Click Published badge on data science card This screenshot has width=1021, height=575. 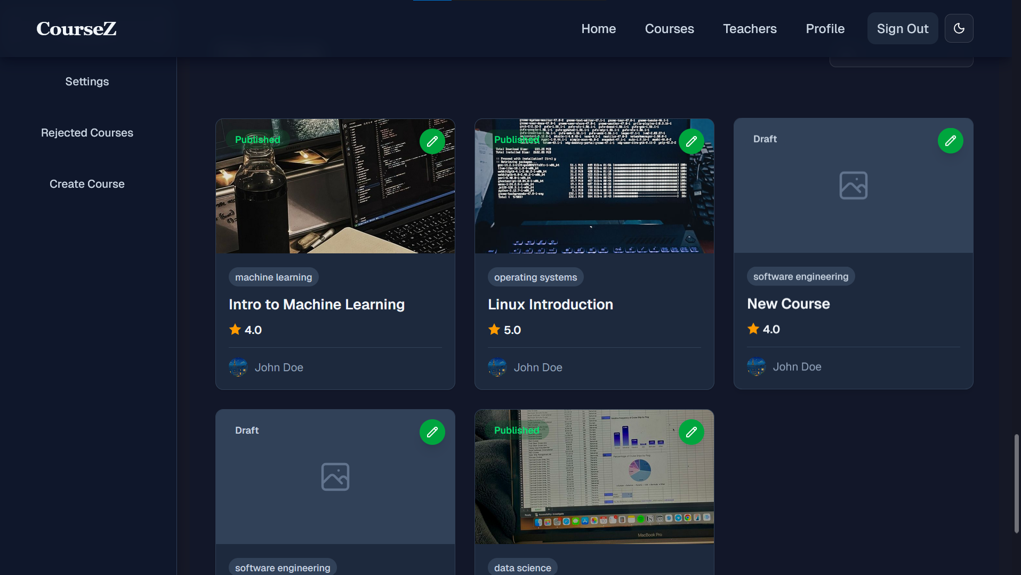coord(517,430)
